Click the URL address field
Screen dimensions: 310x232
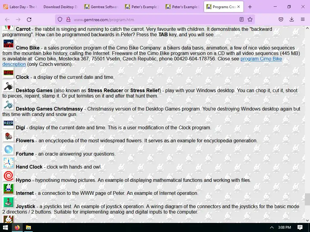click(x=154, y=20)
